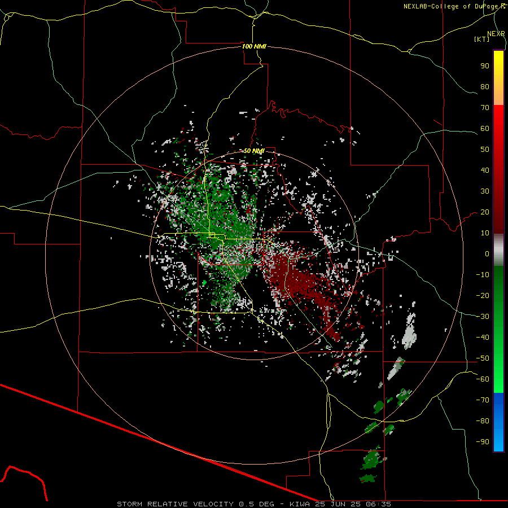Image resolution: width=508 pixels, height=508 pixels.
Task: Click the Storm Relative Velocity footer caption
Action: pos(254,504)
